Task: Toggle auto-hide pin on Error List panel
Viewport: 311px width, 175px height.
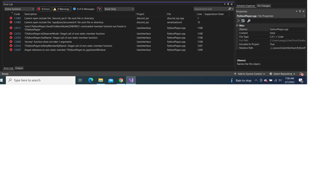Action: pos(228,4)
